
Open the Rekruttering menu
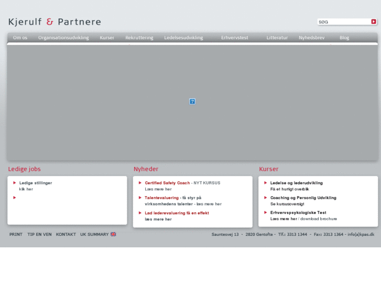point(139,38)
